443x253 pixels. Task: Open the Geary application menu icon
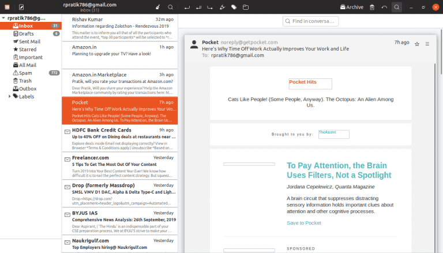tap(7, 7)
